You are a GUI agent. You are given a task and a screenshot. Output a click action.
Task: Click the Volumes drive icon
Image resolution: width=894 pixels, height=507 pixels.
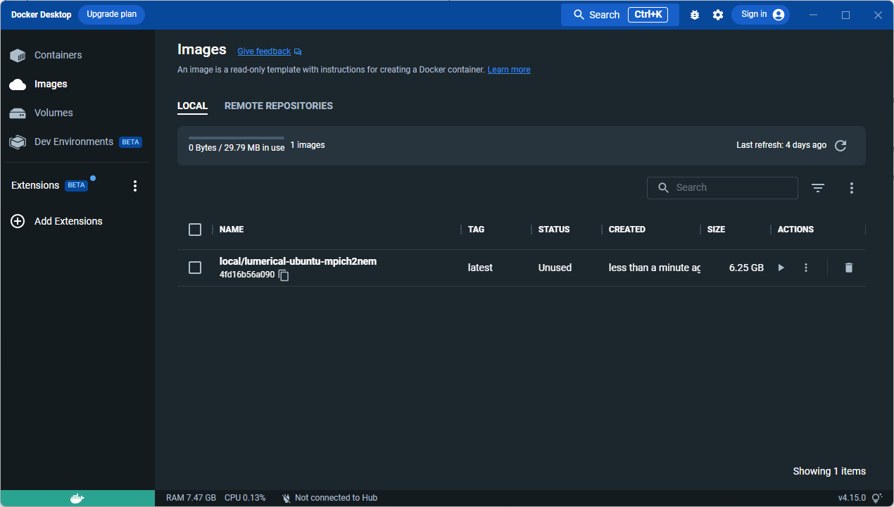pos(18,113)
